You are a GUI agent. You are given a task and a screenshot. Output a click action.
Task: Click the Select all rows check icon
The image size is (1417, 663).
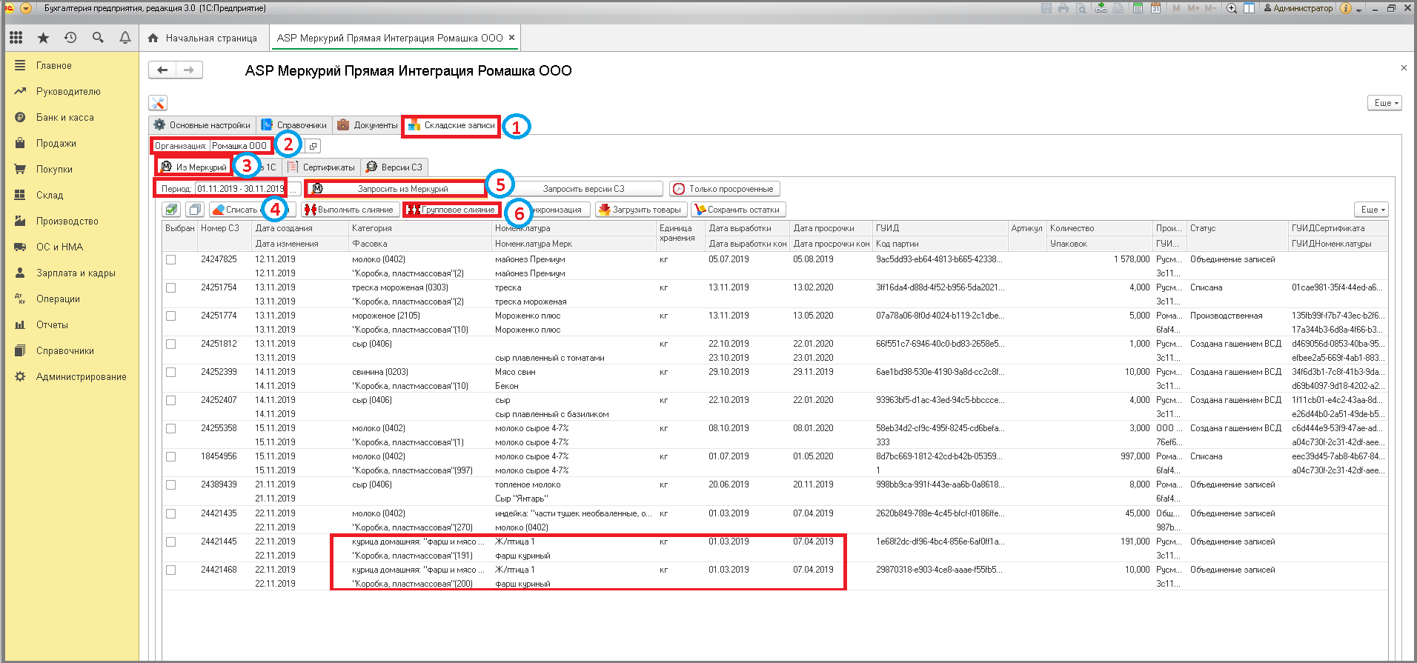(171, 210)
